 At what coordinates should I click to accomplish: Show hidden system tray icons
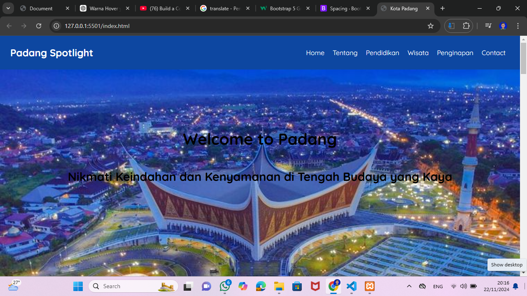409,286
